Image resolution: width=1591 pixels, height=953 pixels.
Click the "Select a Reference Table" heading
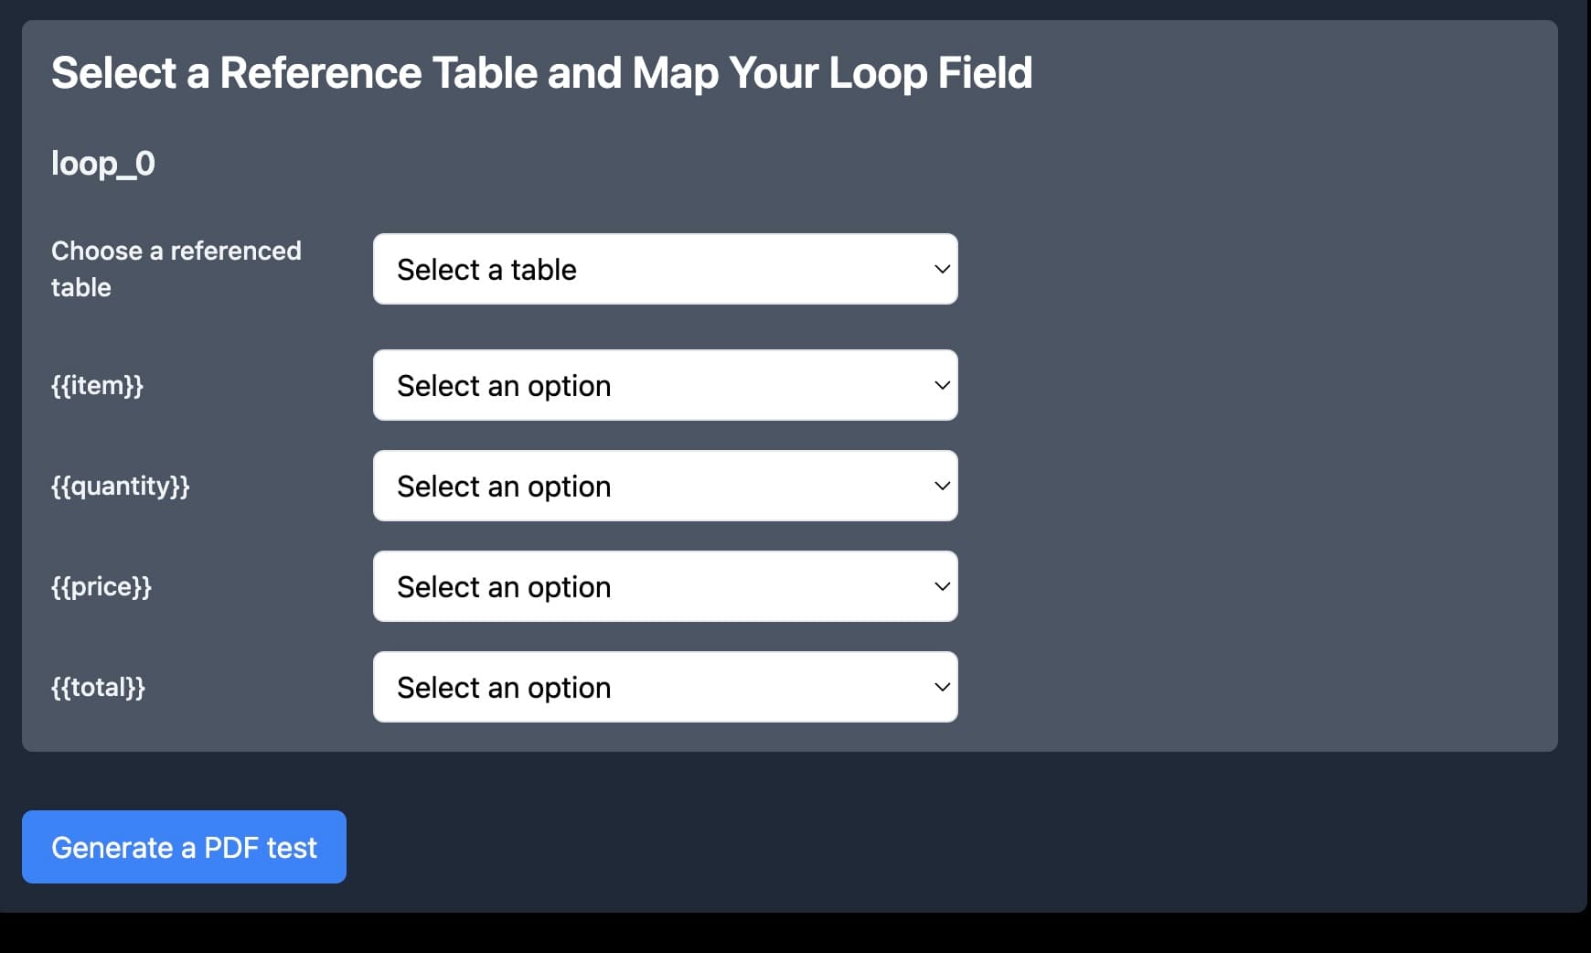coord(541,73)
